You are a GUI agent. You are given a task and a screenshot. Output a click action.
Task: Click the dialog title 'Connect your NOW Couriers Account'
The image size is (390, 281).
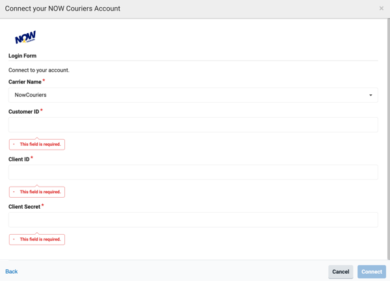coord(62,8)
